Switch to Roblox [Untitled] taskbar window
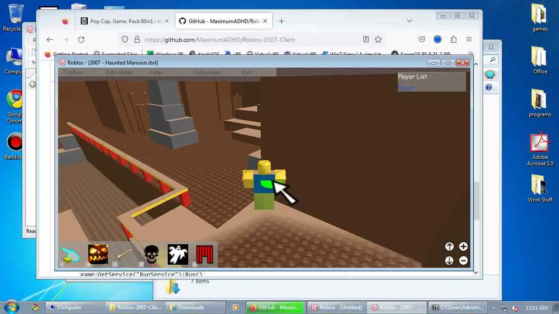The height and width of the screenshot is (314, 559). pos(336,307)
